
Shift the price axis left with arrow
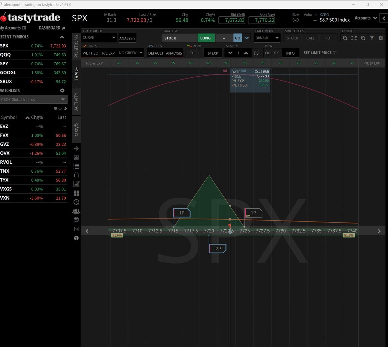pos(87,231)
